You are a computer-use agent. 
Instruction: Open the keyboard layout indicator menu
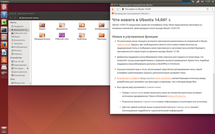point(197,1)
